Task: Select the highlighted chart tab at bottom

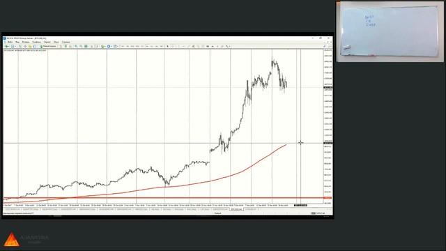Action: coord(237,209)
